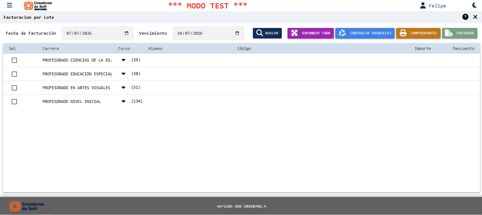Click the Sel column header

[12, 48]
